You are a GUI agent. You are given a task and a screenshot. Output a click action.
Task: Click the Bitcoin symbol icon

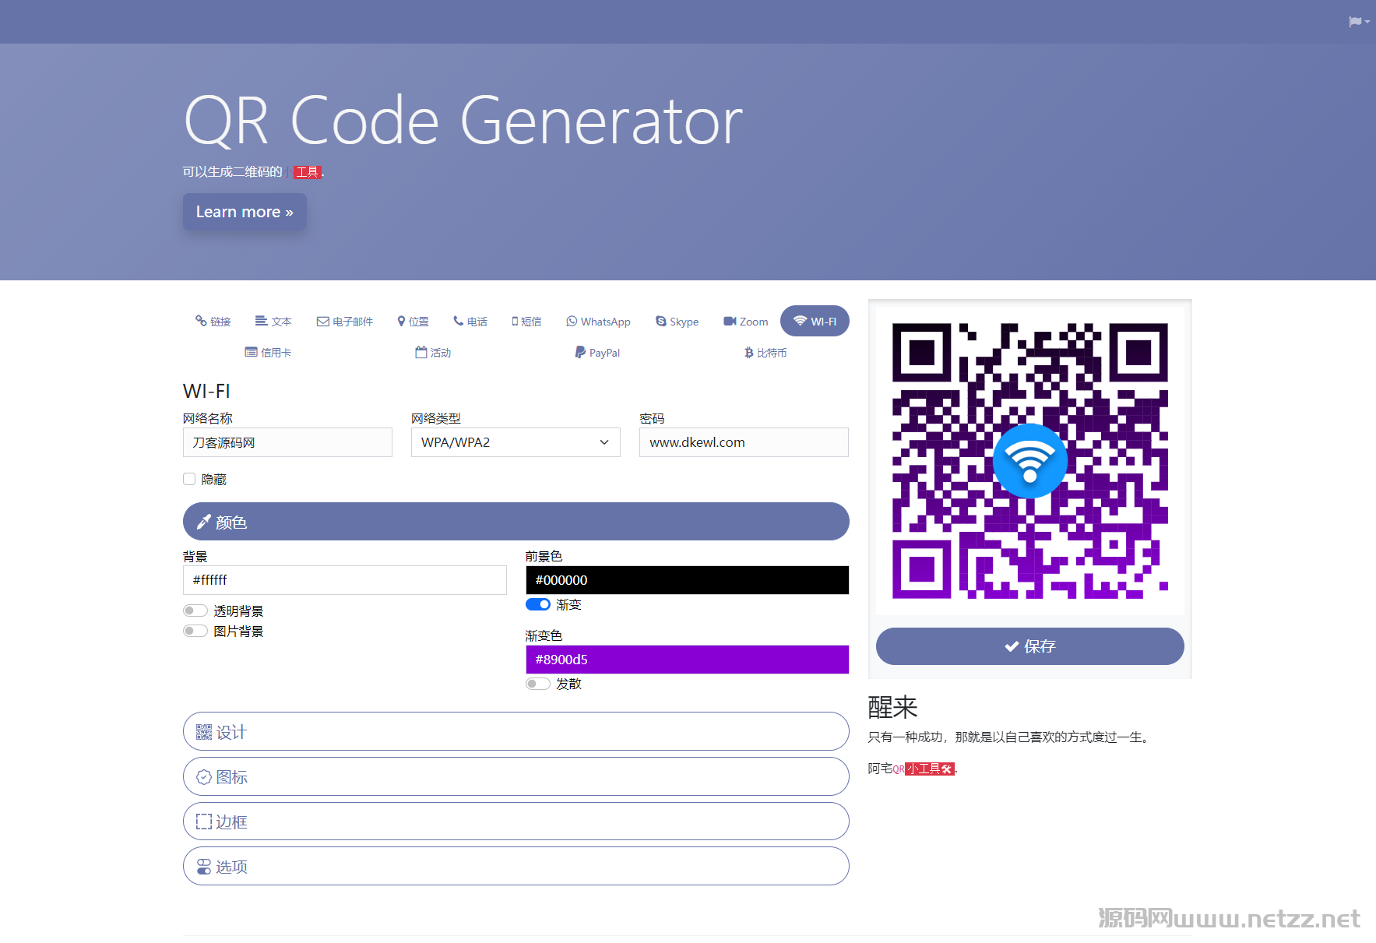click(748, 353)
